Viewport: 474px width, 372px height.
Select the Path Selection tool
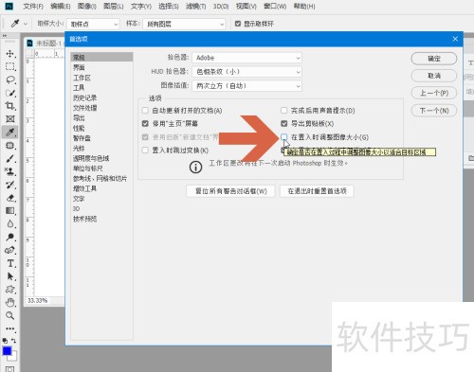click(x=9, y=276)
